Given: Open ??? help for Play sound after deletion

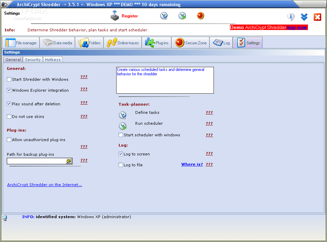Looking at the screenshot, I should click(84, 103).
